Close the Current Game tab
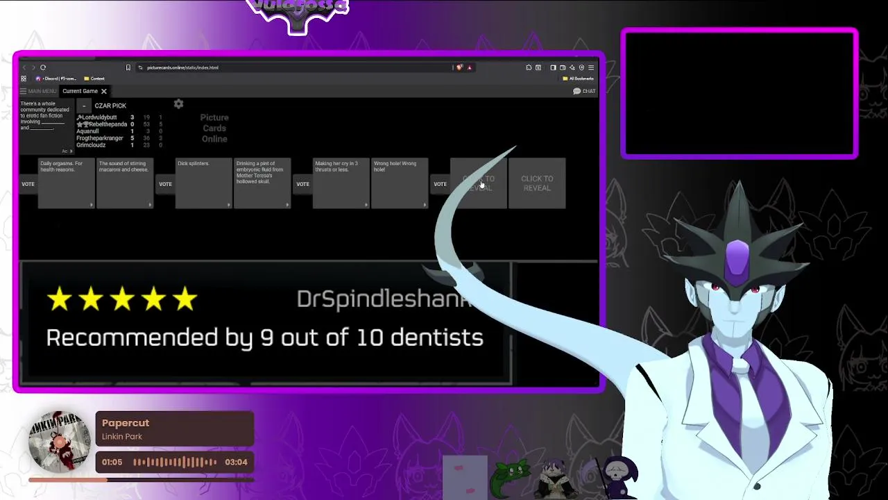 tap(104, 91)
